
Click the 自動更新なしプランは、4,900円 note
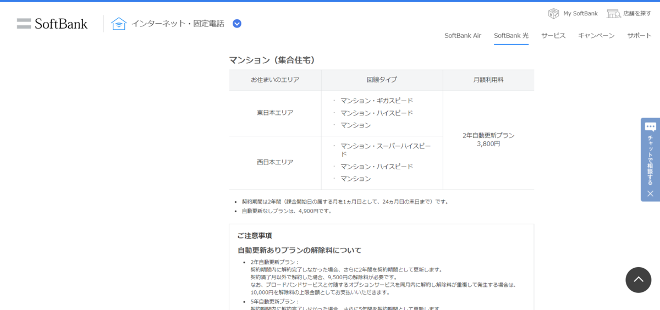tap(287, 211)
